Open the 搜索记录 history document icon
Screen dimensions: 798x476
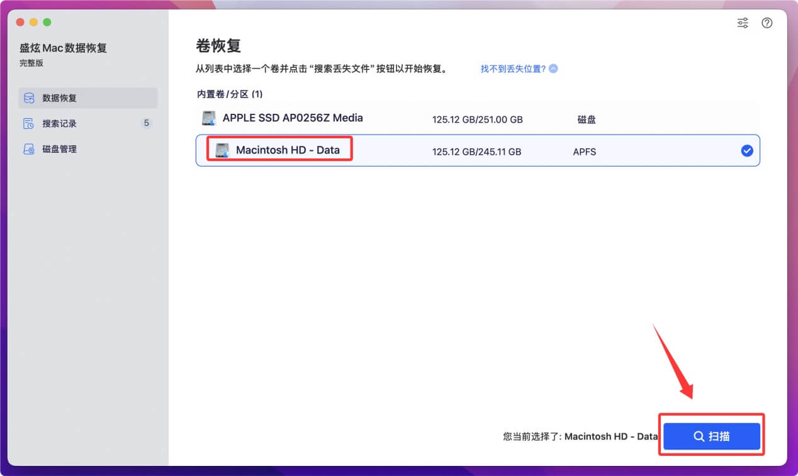pyautogui.click(x=29, y=123)
